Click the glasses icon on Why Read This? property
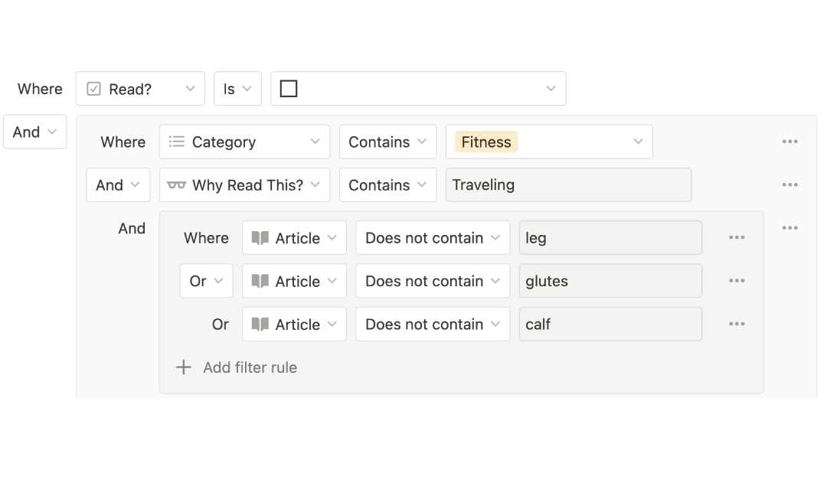 tap(177, 184)
